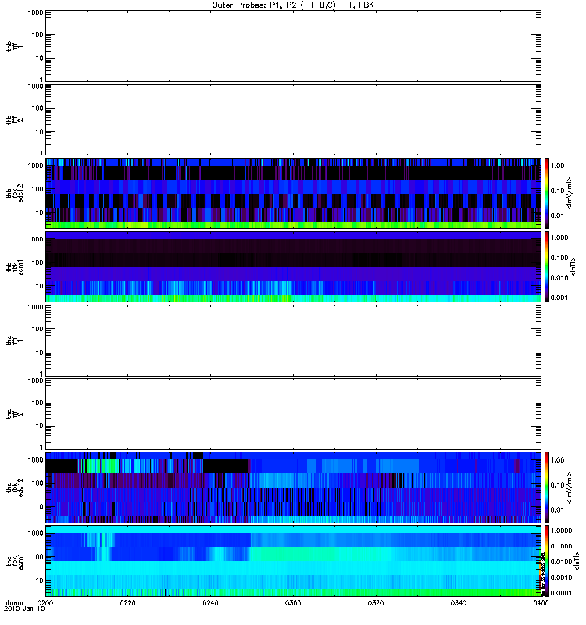
Task: Click the thb fbk edc12 spectrogram panel
Action: point(294,193)
